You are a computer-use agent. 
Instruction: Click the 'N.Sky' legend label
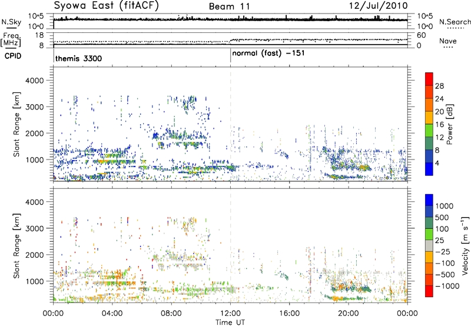point(11,22)
